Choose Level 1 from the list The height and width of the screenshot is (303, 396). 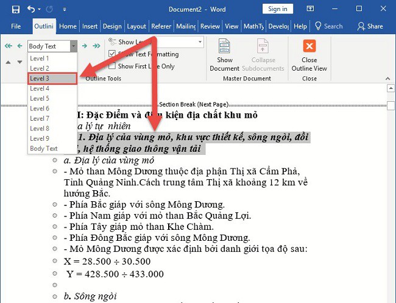(x=52, y=59)
